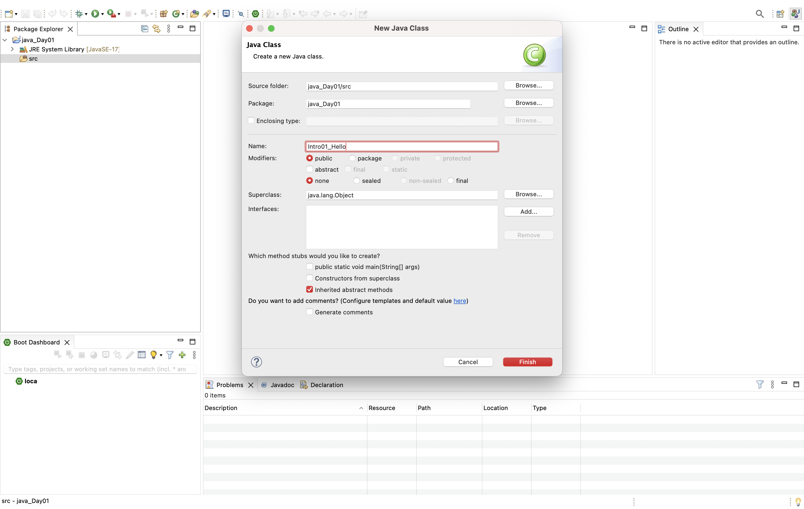The height and width of the screenshot is (509, 804).
Task: Check Constructors from superclass
Action: pos(310,278)
